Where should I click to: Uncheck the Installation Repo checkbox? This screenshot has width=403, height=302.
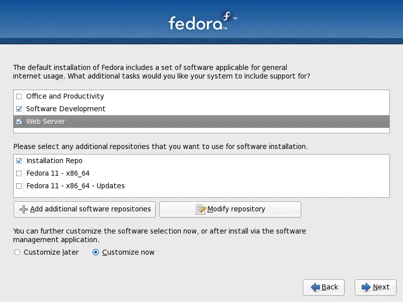click(19, 161)
